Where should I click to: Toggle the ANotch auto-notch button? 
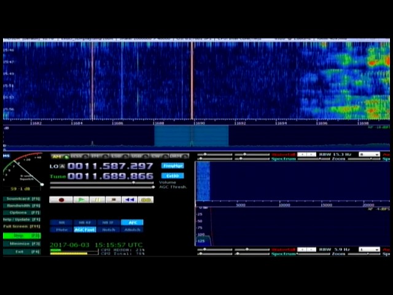coord(132,229)
